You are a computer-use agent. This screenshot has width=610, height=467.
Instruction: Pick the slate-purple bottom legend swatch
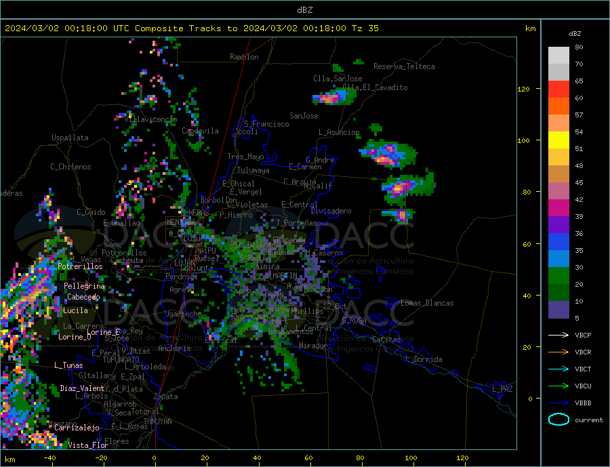pyautogui.click(x=558, y=310)
